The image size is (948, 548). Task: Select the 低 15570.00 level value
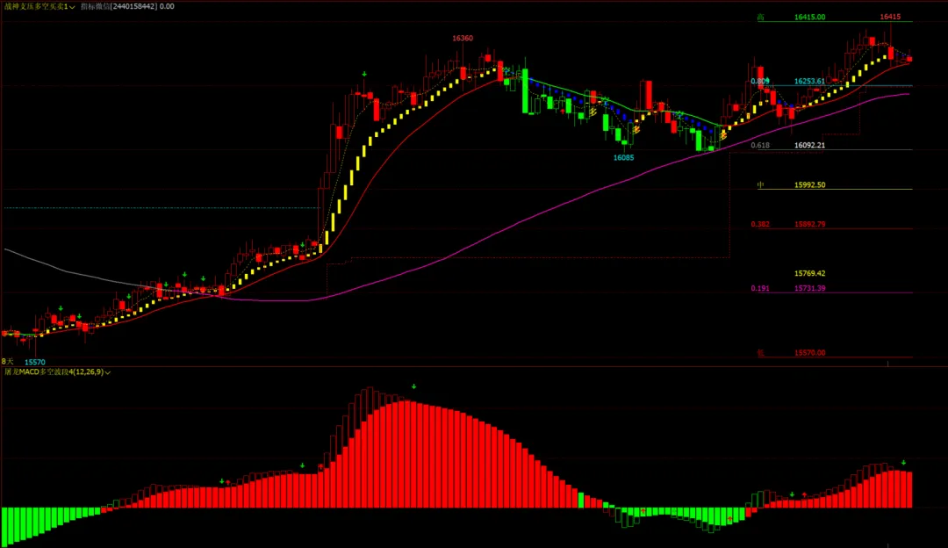[809, 353]
